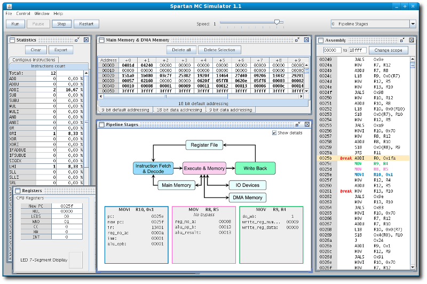Click the New PC register value 0025f
Viewport: 427px width, 284px height.
67,206
